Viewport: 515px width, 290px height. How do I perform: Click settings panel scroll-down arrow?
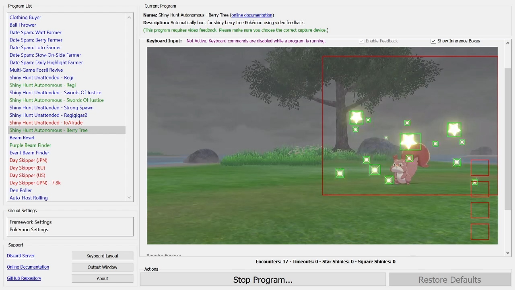507,253
